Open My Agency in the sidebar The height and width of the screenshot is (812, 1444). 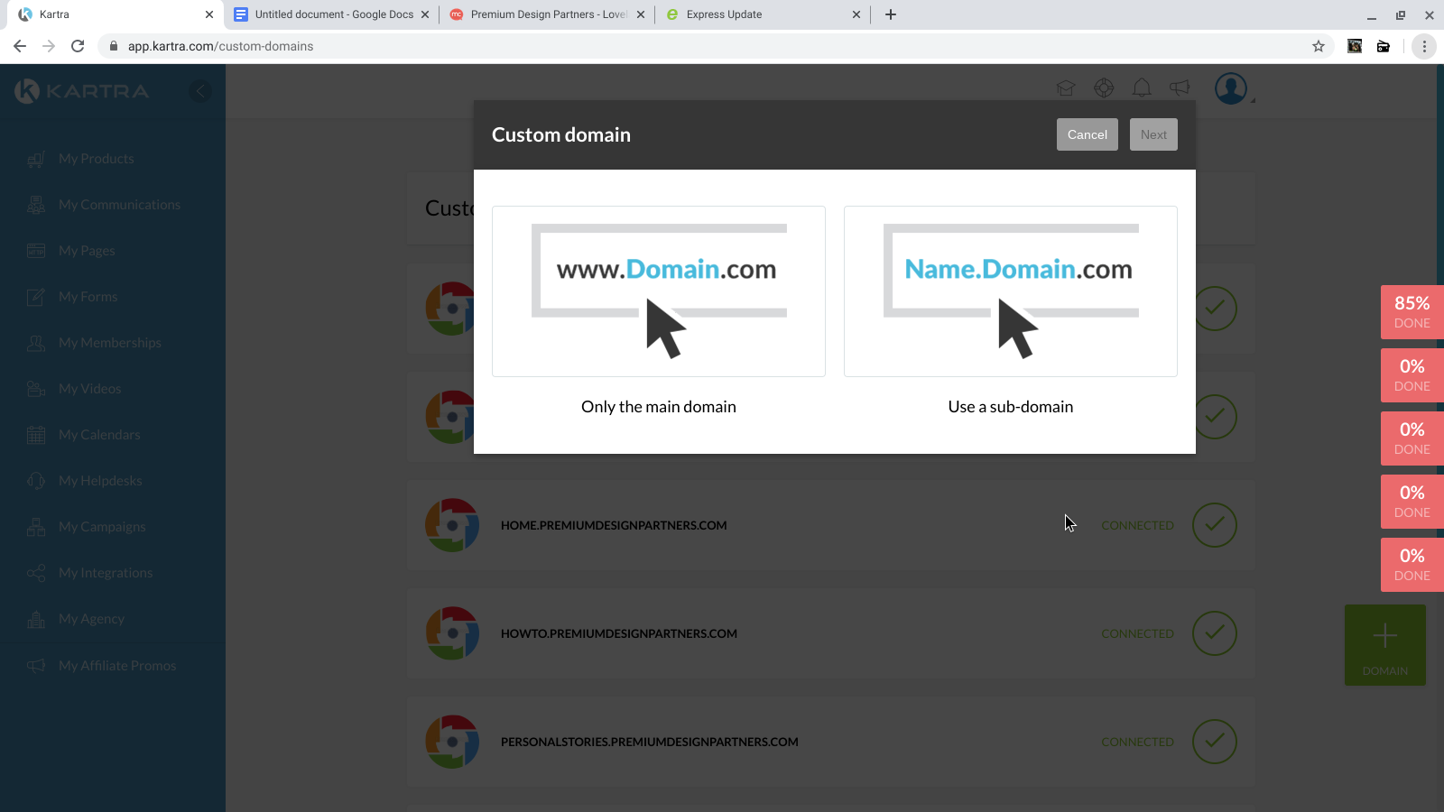[92, 619]
